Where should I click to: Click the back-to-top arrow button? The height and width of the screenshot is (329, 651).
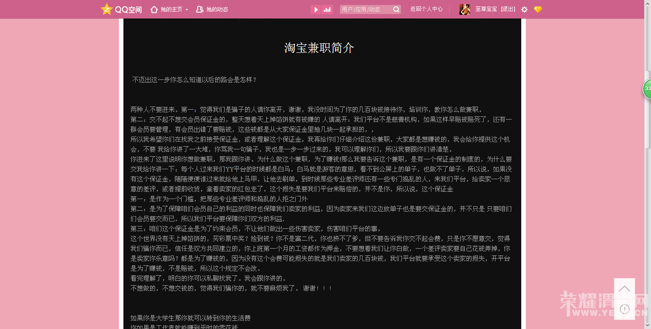[x=624, y=289]
